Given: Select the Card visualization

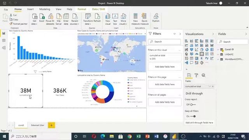Looking at the screenshot, I should point(202,54).
